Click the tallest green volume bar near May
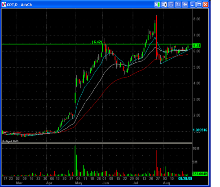 point(75,161)
